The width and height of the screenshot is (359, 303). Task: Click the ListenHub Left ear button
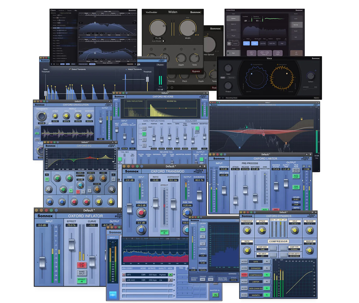[251, 53]
